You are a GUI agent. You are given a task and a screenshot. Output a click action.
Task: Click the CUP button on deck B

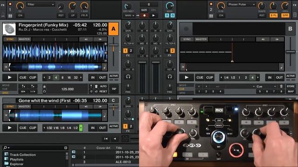pos(210,77)
